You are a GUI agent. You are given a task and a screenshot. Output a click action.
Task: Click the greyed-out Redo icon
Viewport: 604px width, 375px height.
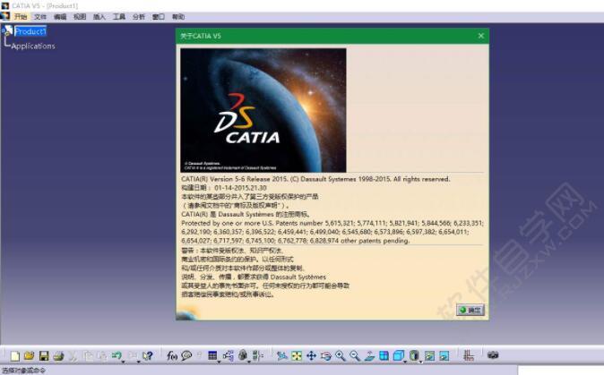click(132, 355)
